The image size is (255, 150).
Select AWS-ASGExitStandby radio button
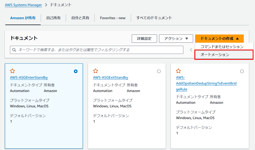point(159,71)
